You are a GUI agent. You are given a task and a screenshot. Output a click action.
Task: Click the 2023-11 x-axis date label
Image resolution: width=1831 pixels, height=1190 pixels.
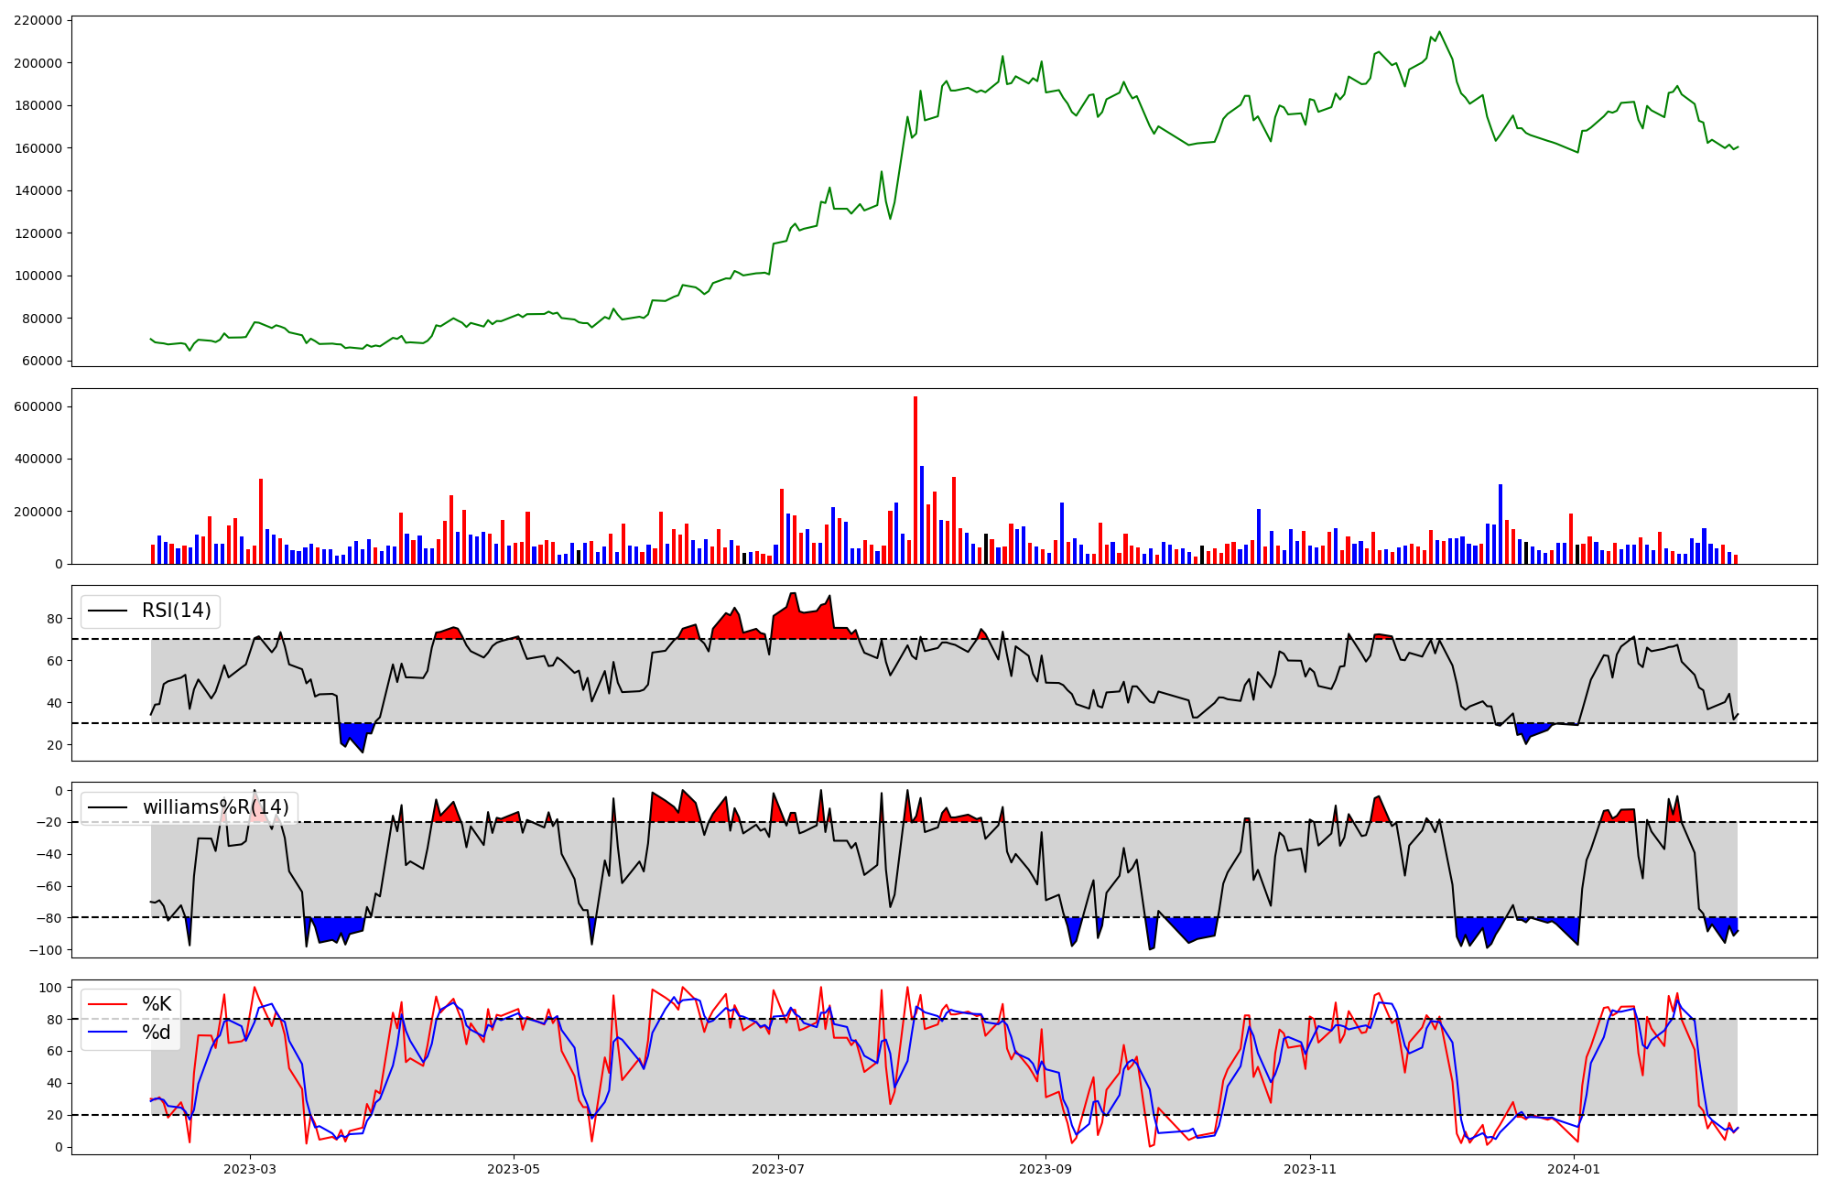[x=1310, y=1169]
